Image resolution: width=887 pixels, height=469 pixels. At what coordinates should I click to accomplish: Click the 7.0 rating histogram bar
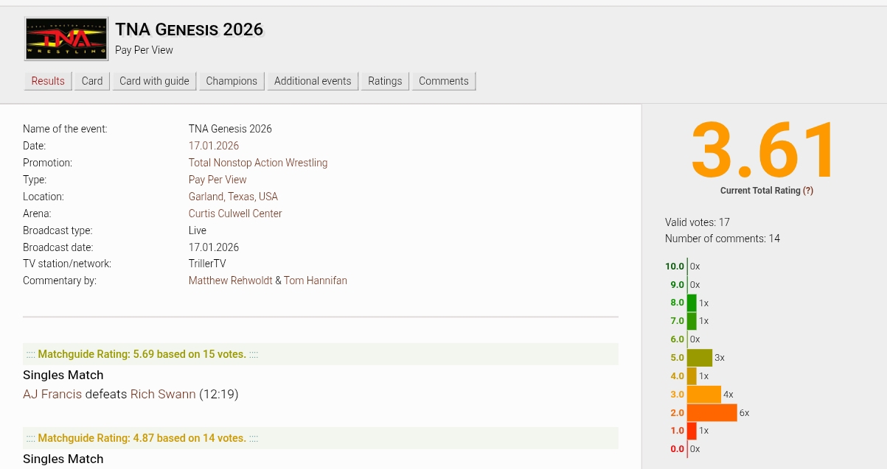[x=692, y=321]
